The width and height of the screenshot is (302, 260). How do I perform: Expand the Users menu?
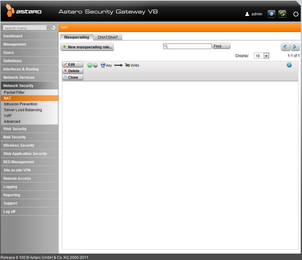coord(29,52)
